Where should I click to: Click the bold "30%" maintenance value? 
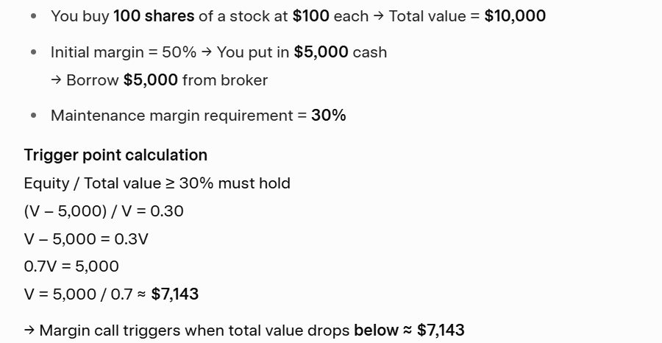coord(329,116)
